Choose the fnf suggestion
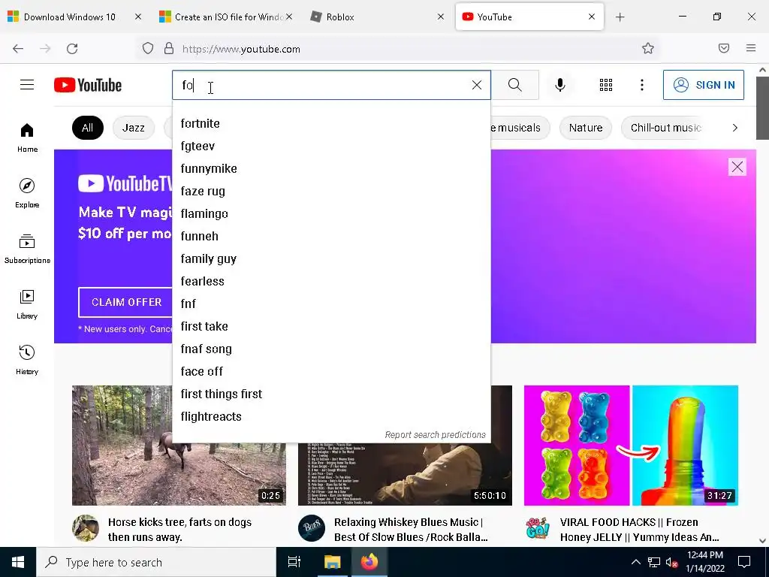This screenshot has width=769, height=577. coord(331,304)
